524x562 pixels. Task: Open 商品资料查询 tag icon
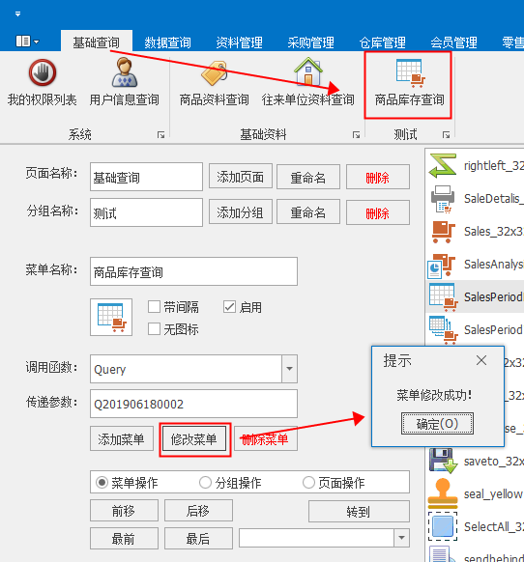tap(215, 73)
